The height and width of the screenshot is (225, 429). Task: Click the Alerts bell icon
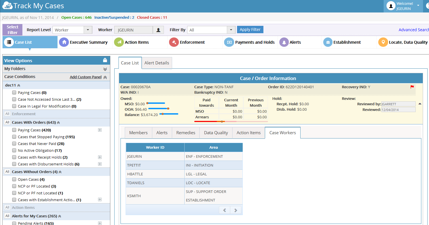point(284,42)
